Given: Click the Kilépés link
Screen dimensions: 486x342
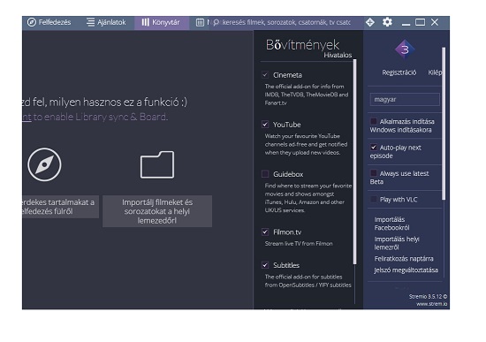Looking at the screenshot, I should tap(435, 72).
